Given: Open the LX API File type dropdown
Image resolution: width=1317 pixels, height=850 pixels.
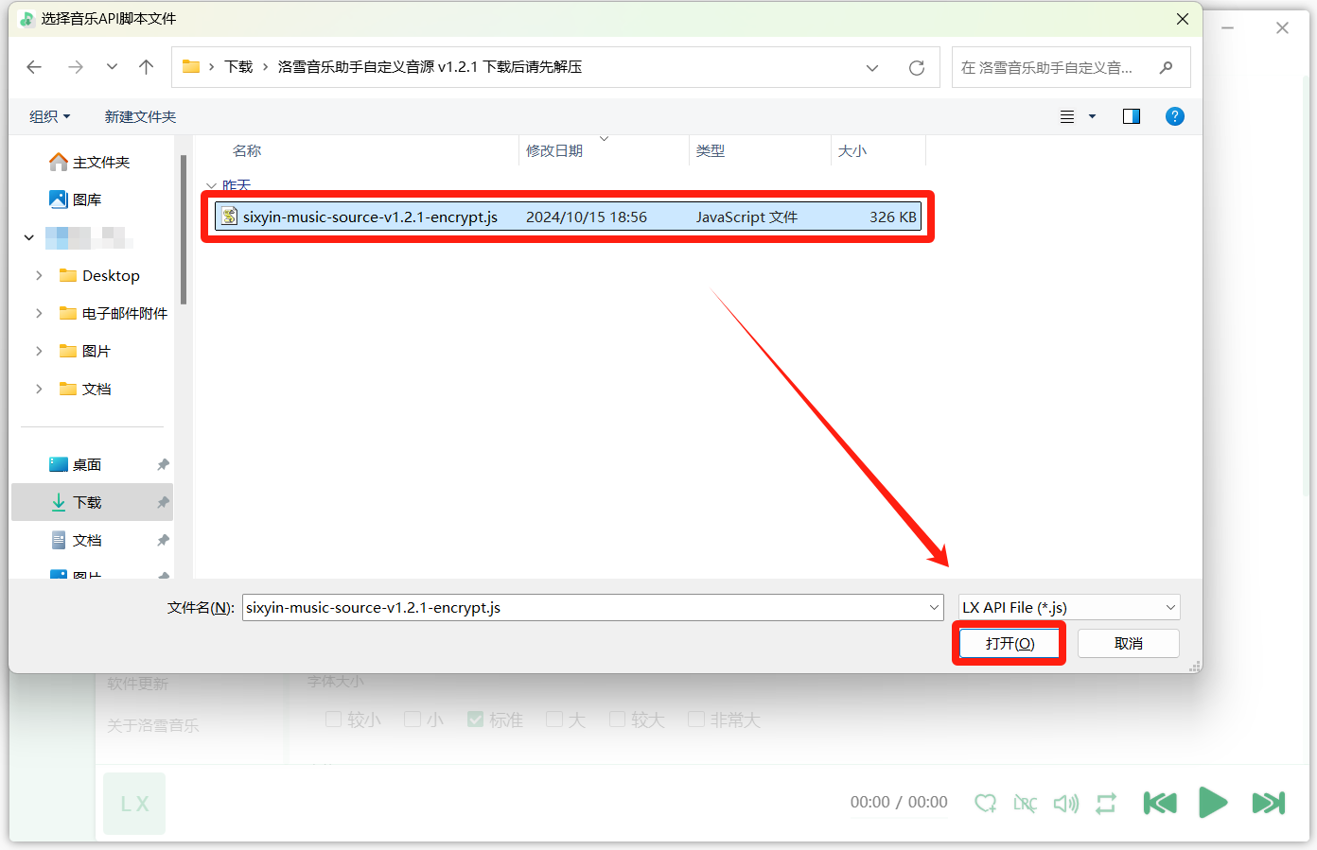Looking at the screenshot, I should pyautogui.click(x=1068, y=607).
